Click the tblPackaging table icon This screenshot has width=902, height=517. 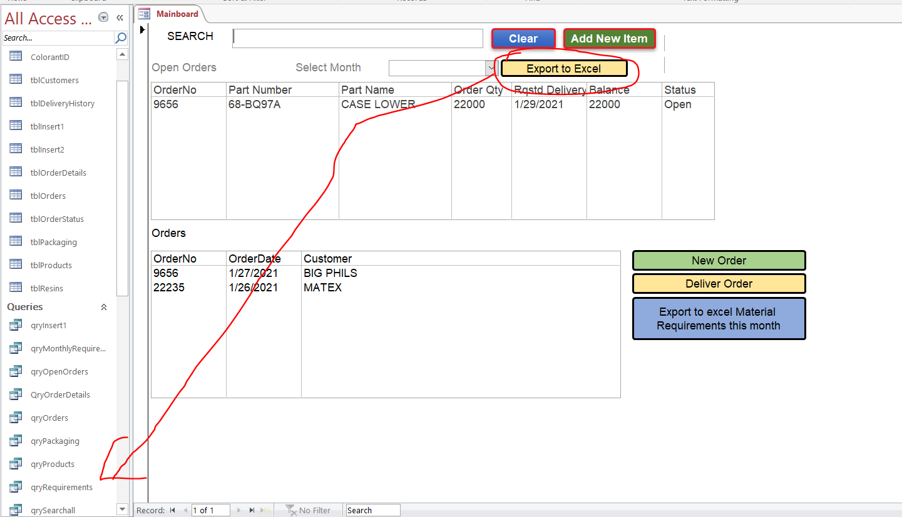point(16,242)
